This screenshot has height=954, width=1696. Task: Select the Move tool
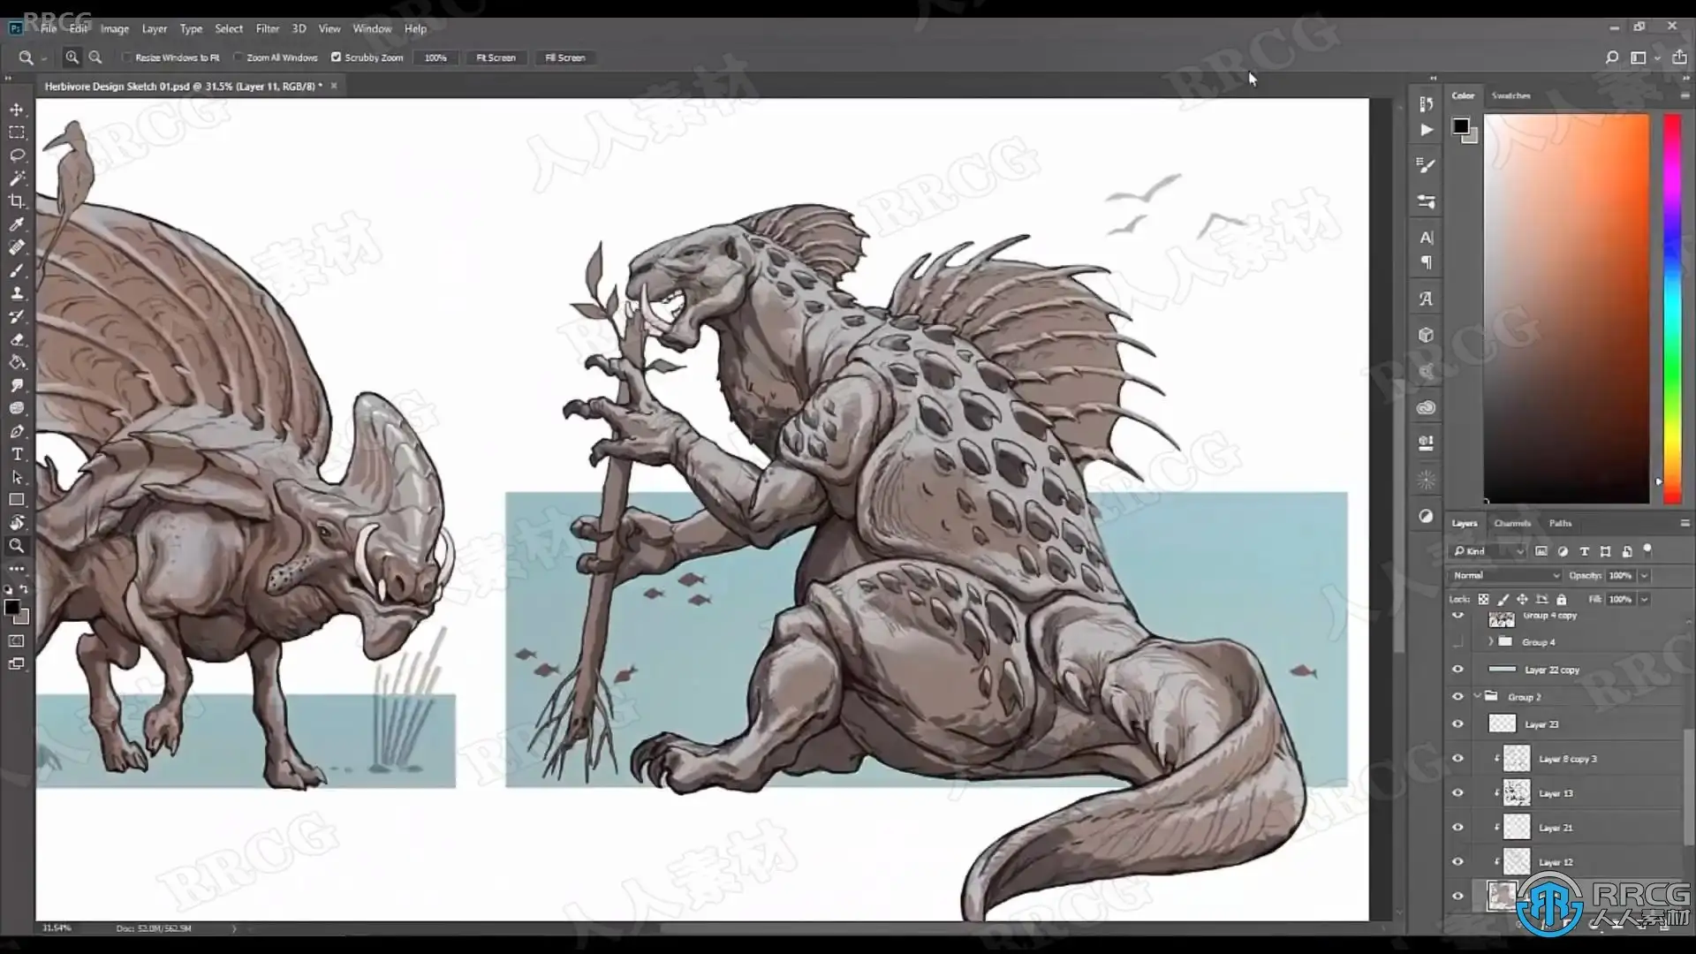click(x=17, y=110)
